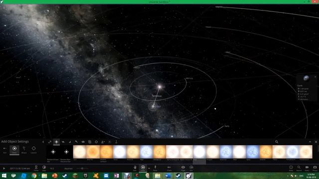Take a Photo with the camera icon
Screen dimensions: 319x179
tap(315, 168)
